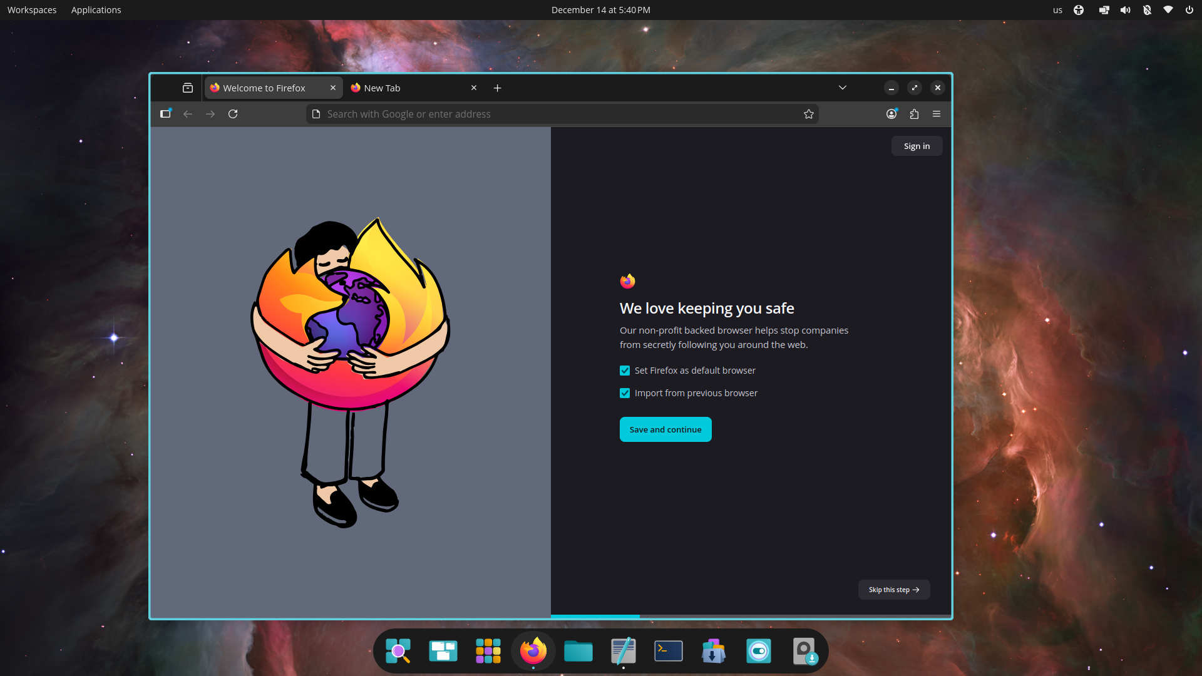Expand the list all tabs chevron
The width and height of the screenshot is (1202, 676).
pyautogui.click(x=843, y=88)
